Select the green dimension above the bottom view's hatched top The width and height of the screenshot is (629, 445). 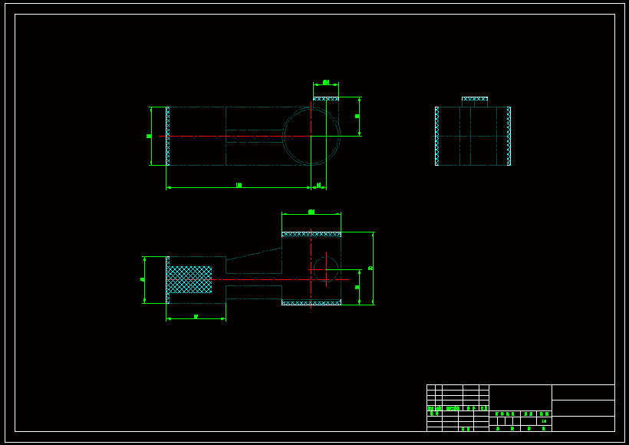point(311,214)
